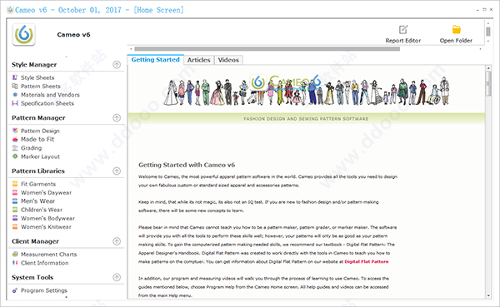500x307 pixels.
Task: Browse the Women's Bodywear library
Action: [47, 218]
